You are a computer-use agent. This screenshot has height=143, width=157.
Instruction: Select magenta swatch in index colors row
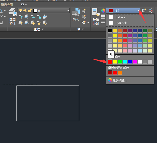(135, 62)
